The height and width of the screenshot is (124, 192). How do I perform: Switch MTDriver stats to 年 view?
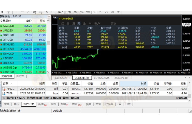pos(90,23)
